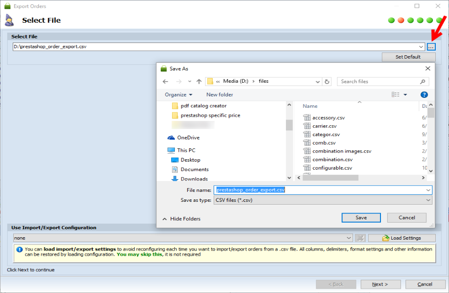Click New folder in dialog toolbar

pos(220,95)
